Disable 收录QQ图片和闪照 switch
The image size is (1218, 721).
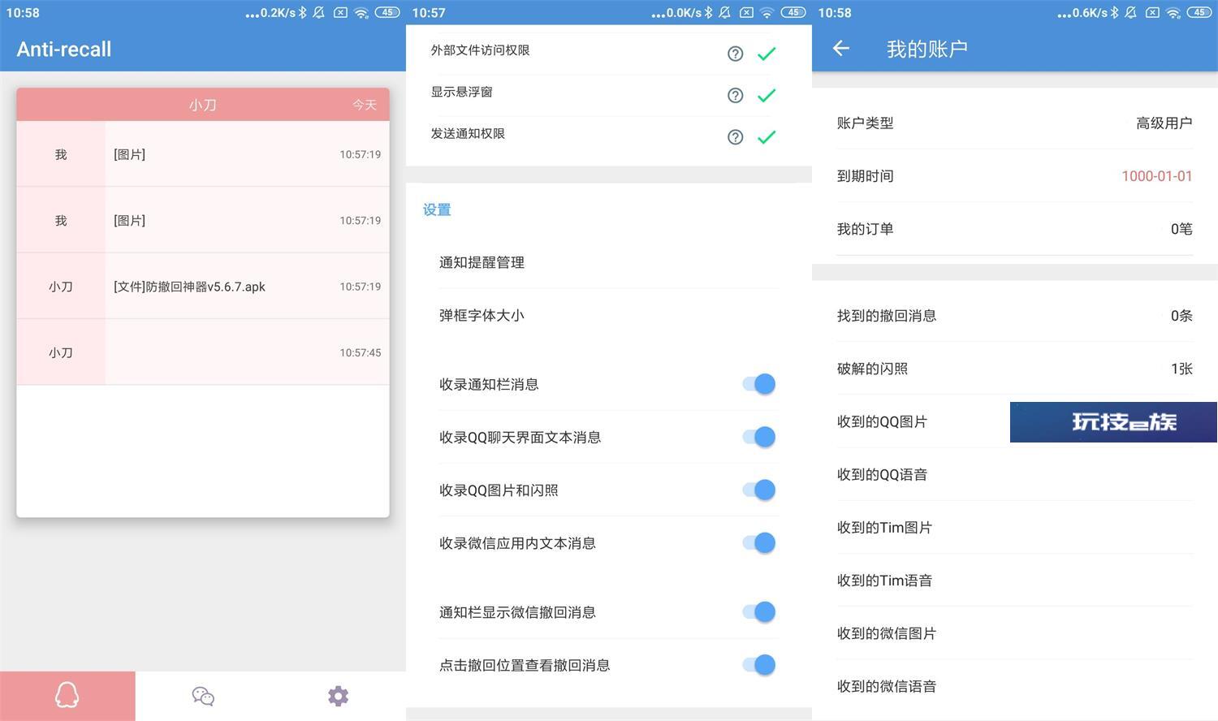[759, 490]
